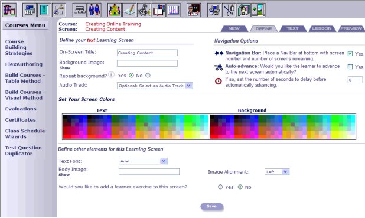The width and height of the screenshot is (365, 218).
Task: Click the Auto-advance arrow icon
Action: coord(219,67)
